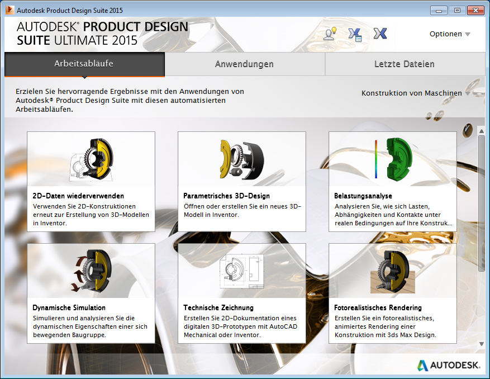Click the Fotorealistisches Rendering image on wood
490x379 pixels.
(393, 272)
